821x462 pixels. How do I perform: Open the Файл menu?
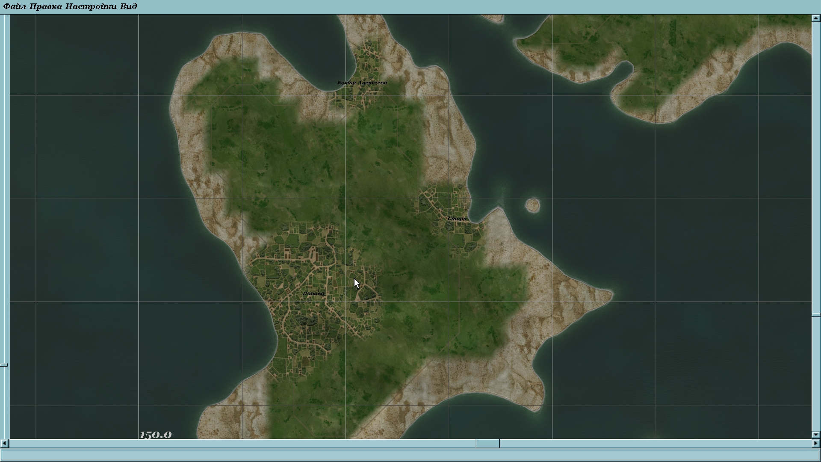[15, 6]
